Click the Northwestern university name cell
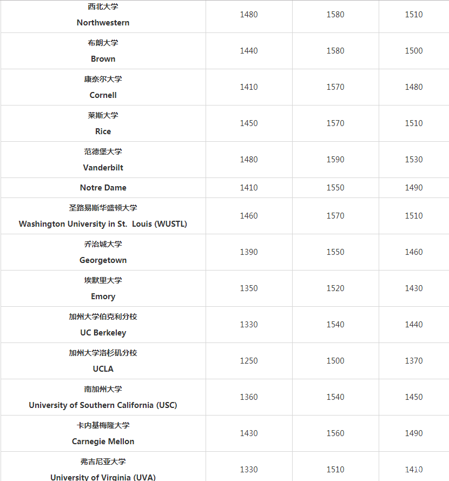 coord(103,23)
